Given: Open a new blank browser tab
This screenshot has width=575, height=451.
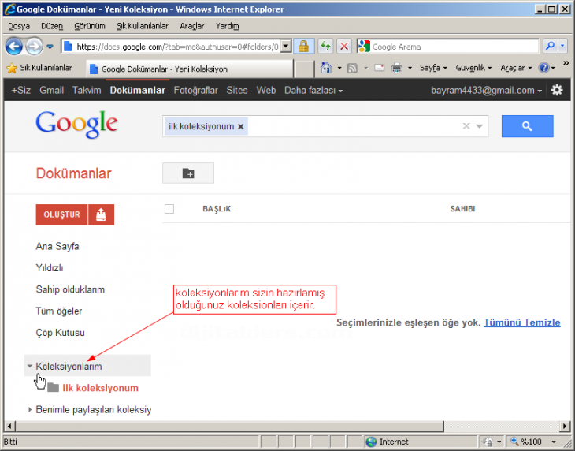Looking at the screenshot, I should point(304,69).
